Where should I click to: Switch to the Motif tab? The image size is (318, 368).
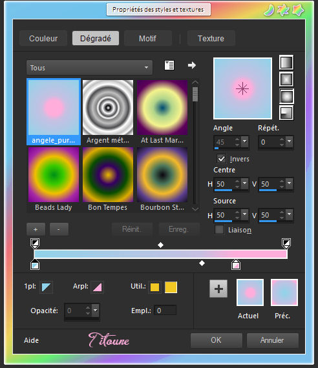click(147, 38)
